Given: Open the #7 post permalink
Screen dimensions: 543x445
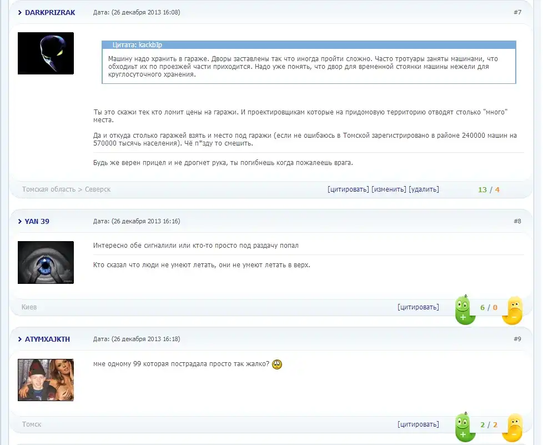Looking at the screenshot, I should tap(517, 12).
